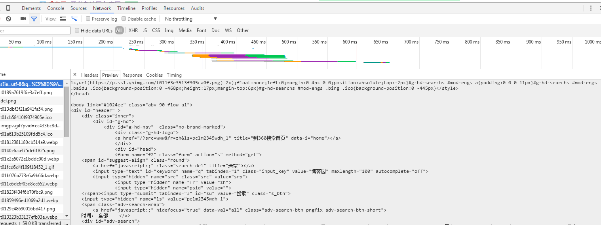The image size is (601, 225).
Task: Open the Elements panel tab
Action: (31, 8)
